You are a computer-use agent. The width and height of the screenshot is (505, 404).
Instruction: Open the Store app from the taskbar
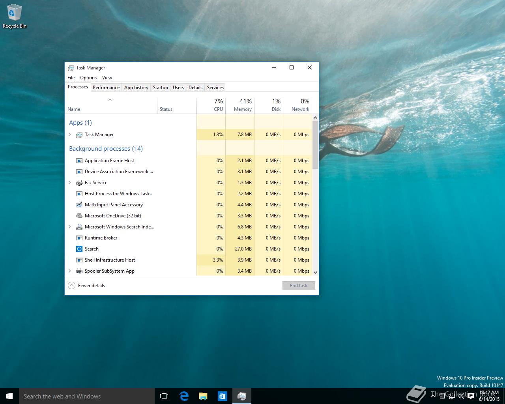[x=223, y=396]
